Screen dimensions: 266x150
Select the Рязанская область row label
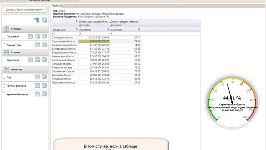click(62, 67)
